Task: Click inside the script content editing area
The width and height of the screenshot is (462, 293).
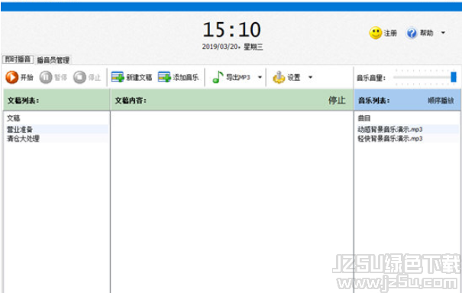Action: click(232, 201)
